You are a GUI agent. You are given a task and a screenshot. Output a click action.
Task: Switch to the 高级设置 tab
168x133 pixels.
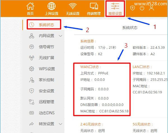(115, 9)
